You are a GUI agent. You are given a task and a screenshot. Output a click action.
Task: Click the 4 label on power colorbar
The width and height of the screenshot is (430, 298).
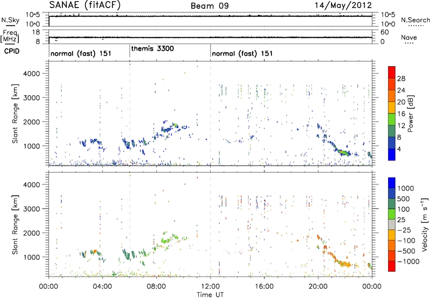coord(399,150)
